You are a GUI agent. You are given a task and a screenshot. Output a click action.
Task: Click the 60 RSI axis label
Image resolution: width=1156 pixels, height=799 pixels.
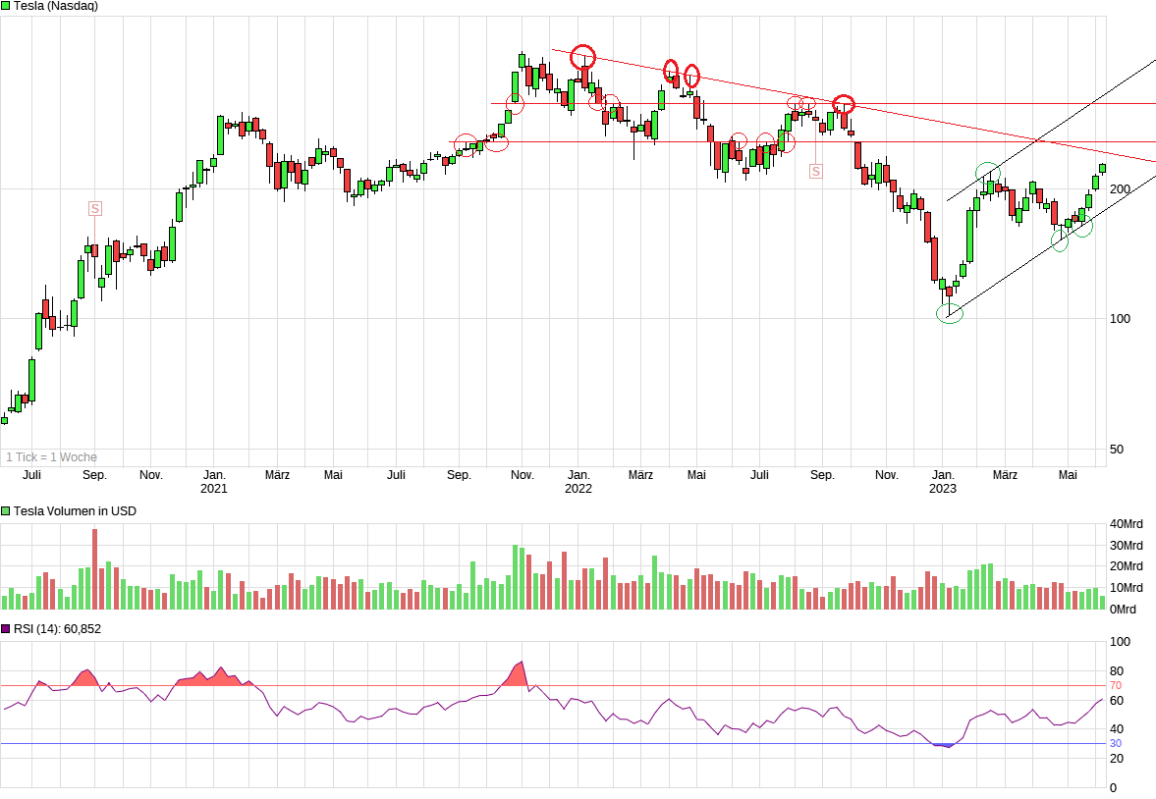pos(1117,700)
